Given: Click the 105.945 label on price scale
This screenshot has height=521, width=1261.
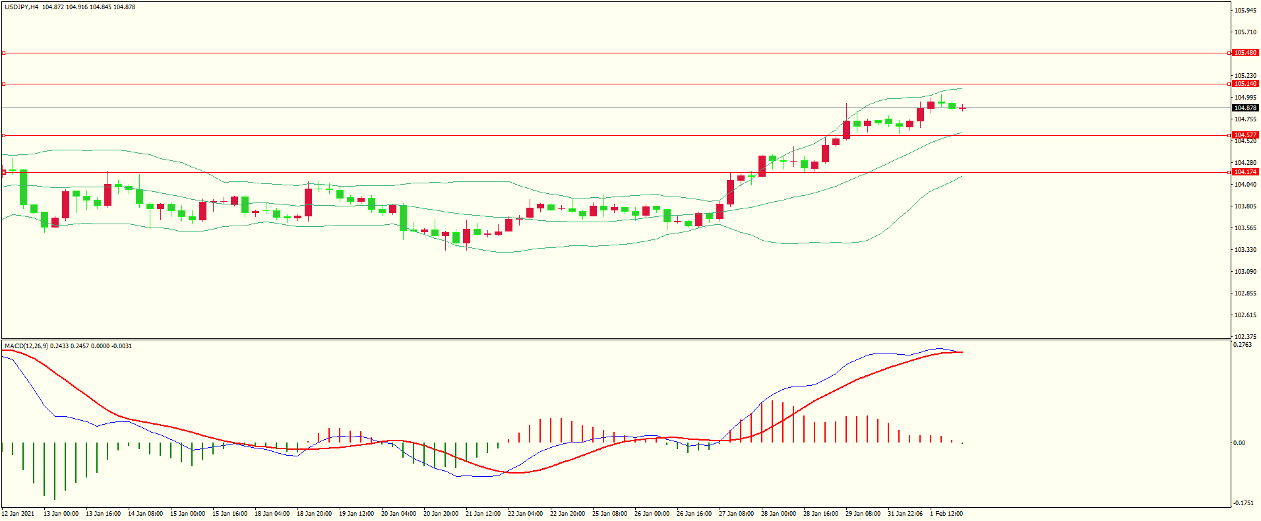Looking at the screenshot, I should click(x=1245, y=11).
